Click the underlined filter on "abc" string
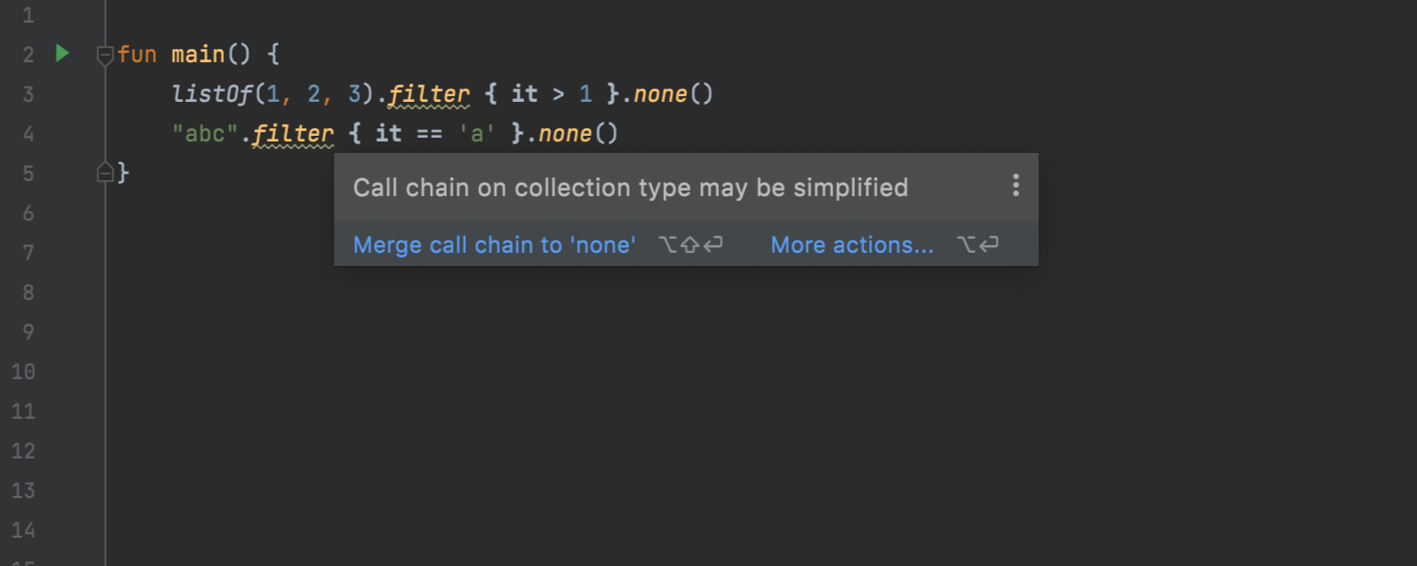This screenshot has height=566, width=1417. 293,134
